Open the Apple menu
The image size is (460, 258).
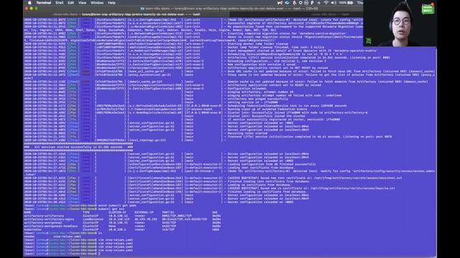pos(29,3)
